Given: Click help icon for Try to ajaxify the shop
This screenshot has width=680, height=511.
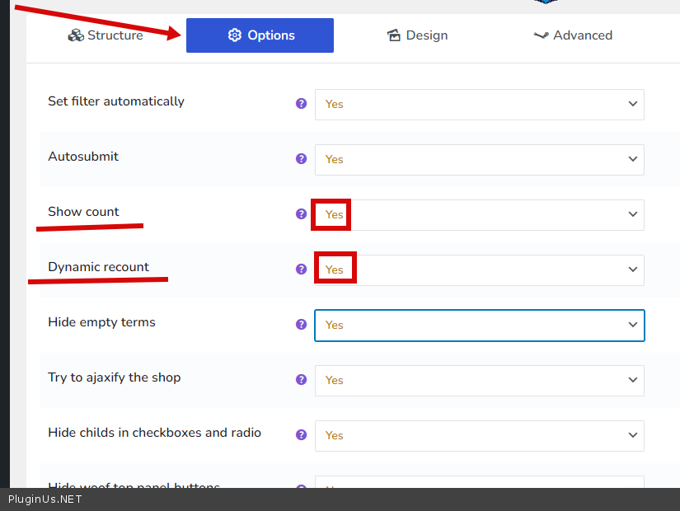Looking at the screenshot, I should click(x=301, y=380).
